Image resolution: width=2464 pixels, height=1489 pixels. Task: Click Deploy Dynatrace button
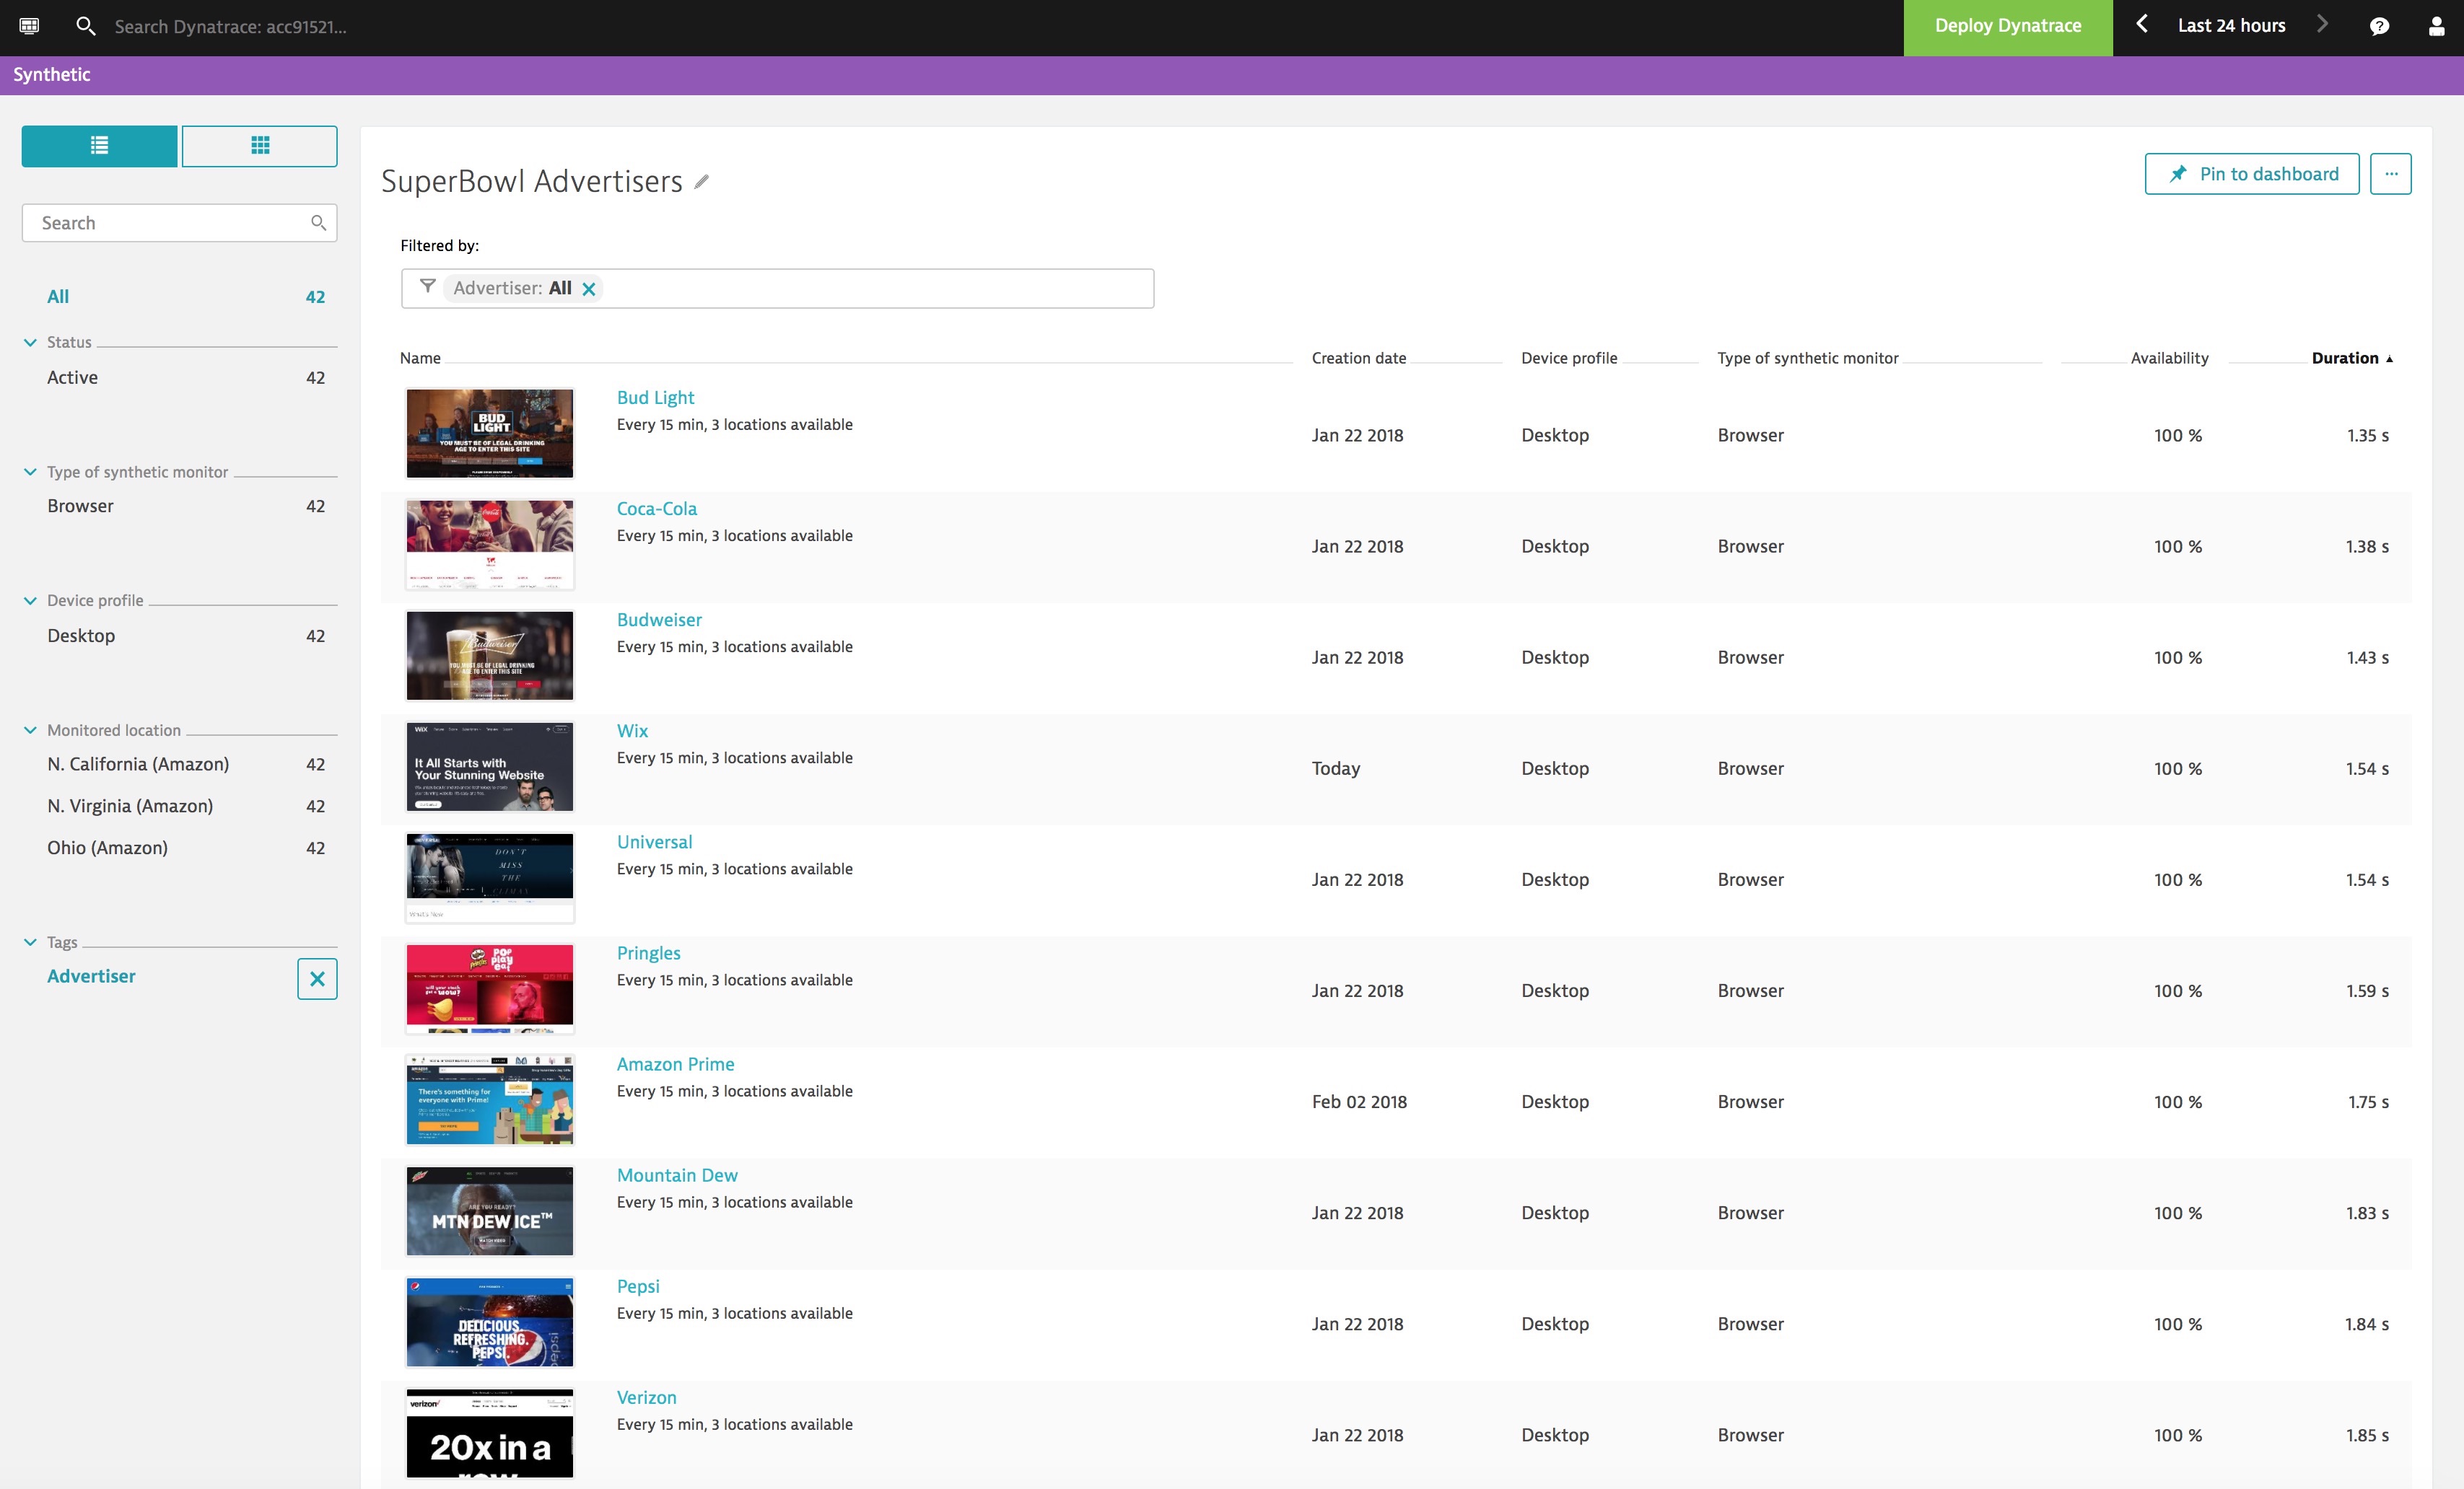[2007, 27]
